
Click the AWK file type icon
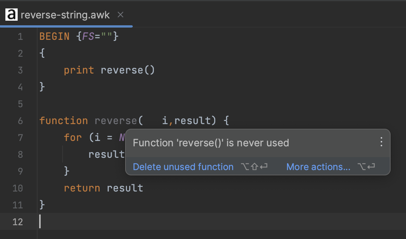pos(12,15)
